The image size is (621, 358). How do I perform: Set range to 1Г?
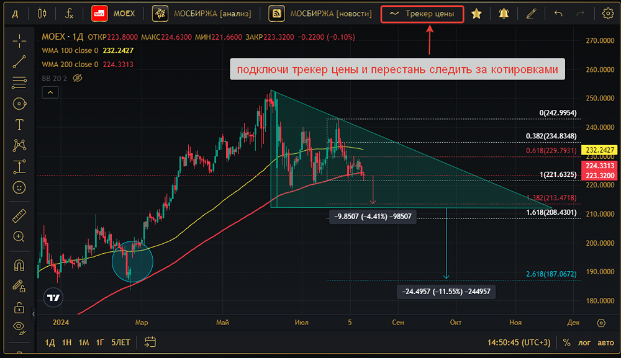[x=100, y=342]
